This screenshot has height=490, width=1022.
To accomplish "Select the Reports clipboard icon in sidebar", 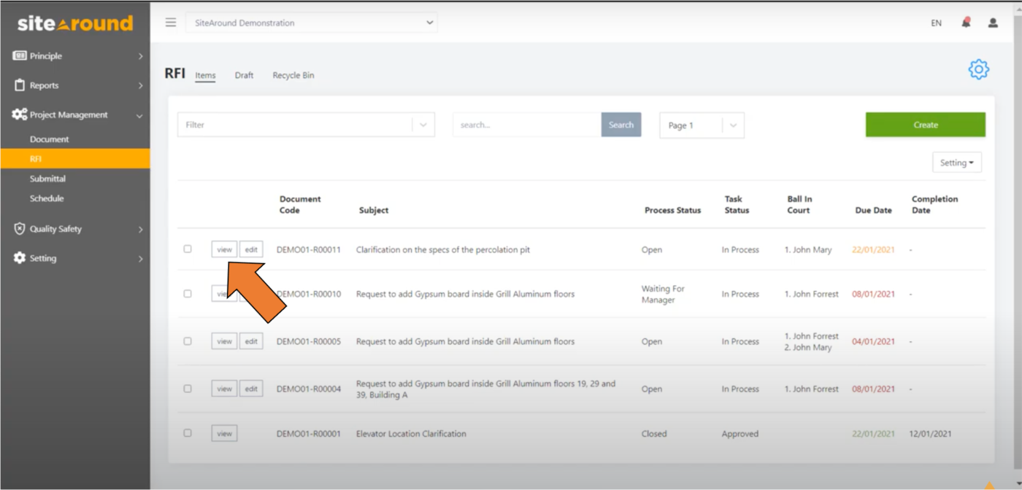I will tap(18, 85).
